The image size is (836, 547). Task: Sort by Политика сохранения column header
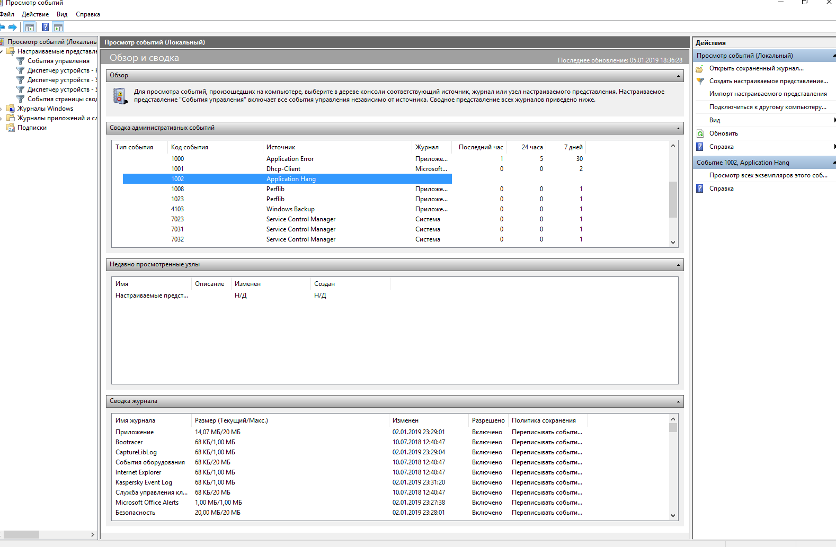548,420
